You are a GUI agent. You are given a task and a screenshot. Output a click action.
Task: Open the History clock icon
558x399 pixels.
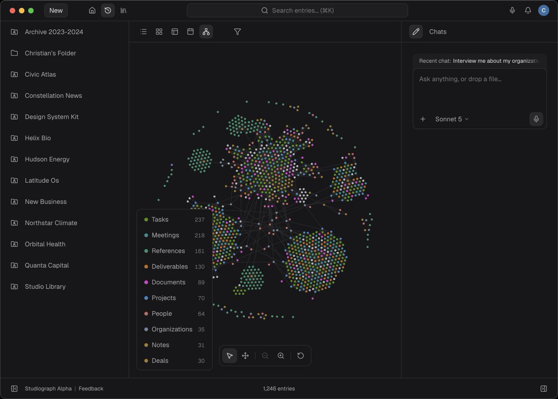click(x=108, y=10)
